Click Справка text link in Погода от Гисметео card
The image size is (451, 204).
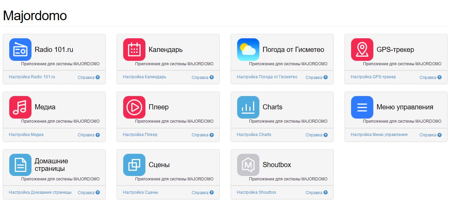click(x=314, y=78)
